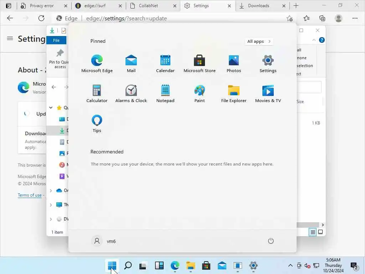Open Settings gear on the taskbar
The width and height of the screenshot is (365, 274).
point(253,265)
